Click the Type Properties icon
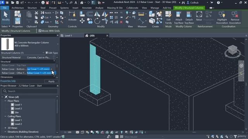This screenshot has width=248, height=139. (17, 14)
